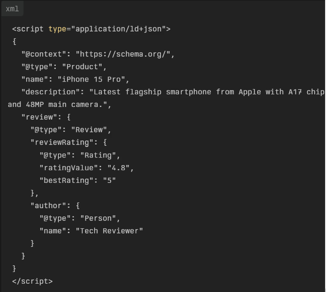The image size is (326, 292).
Task: Click the "application/ld+json" attribute value
Action: (x=119, y=29)
